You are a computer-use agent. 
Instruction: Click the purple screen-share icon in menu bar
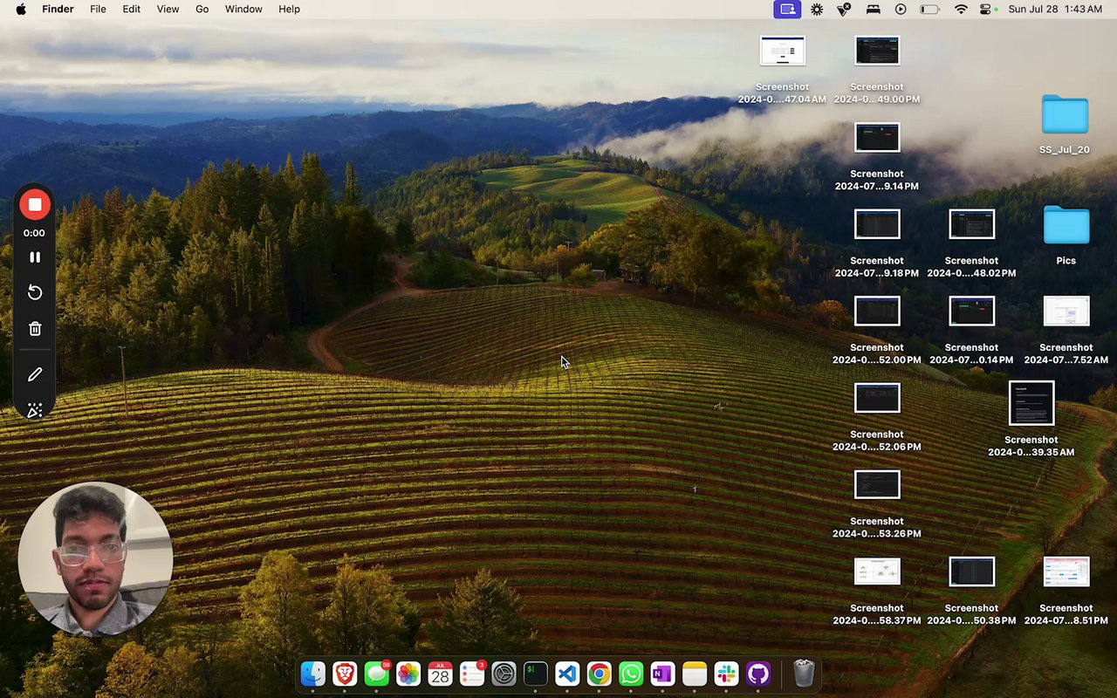tap(787, 9)
